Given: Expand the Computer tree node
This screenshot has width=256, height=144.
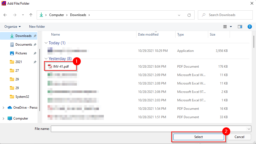Looking at the screenshot, I should 3,118.
